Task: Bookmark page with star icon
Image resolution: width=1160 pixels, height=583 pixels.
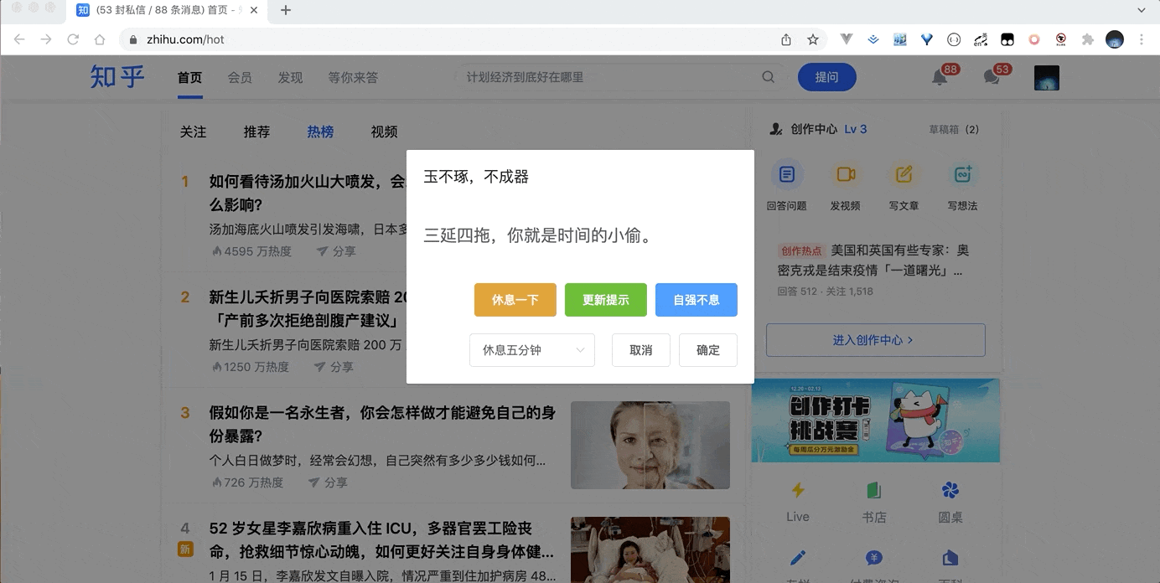Action: [x=812, y=39]
